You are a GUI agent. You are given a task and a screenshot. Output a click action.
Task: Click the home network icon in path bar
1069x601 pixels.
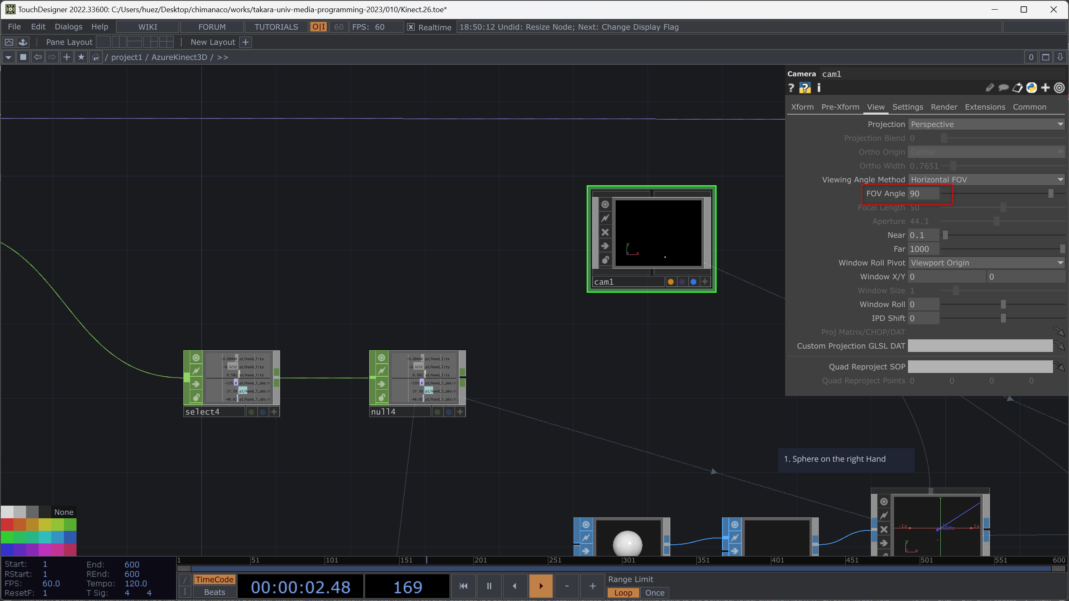(96, 57)
